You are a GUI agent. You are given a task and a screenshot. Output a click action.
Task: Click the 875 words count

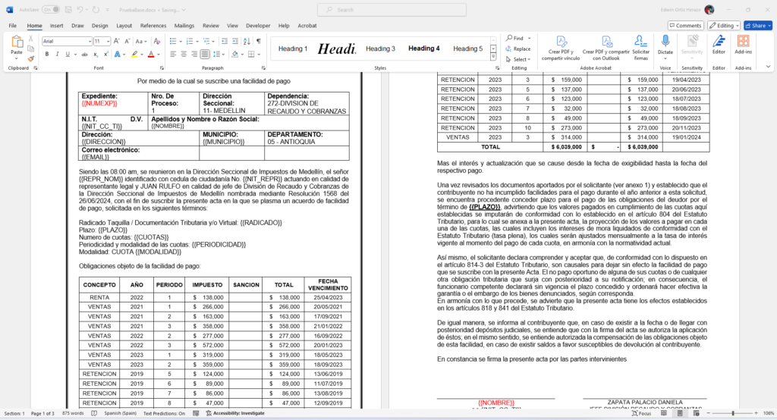pos(73,413)
